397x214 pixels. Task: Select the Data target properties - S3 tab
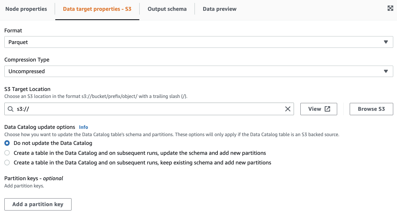(97, 9)
